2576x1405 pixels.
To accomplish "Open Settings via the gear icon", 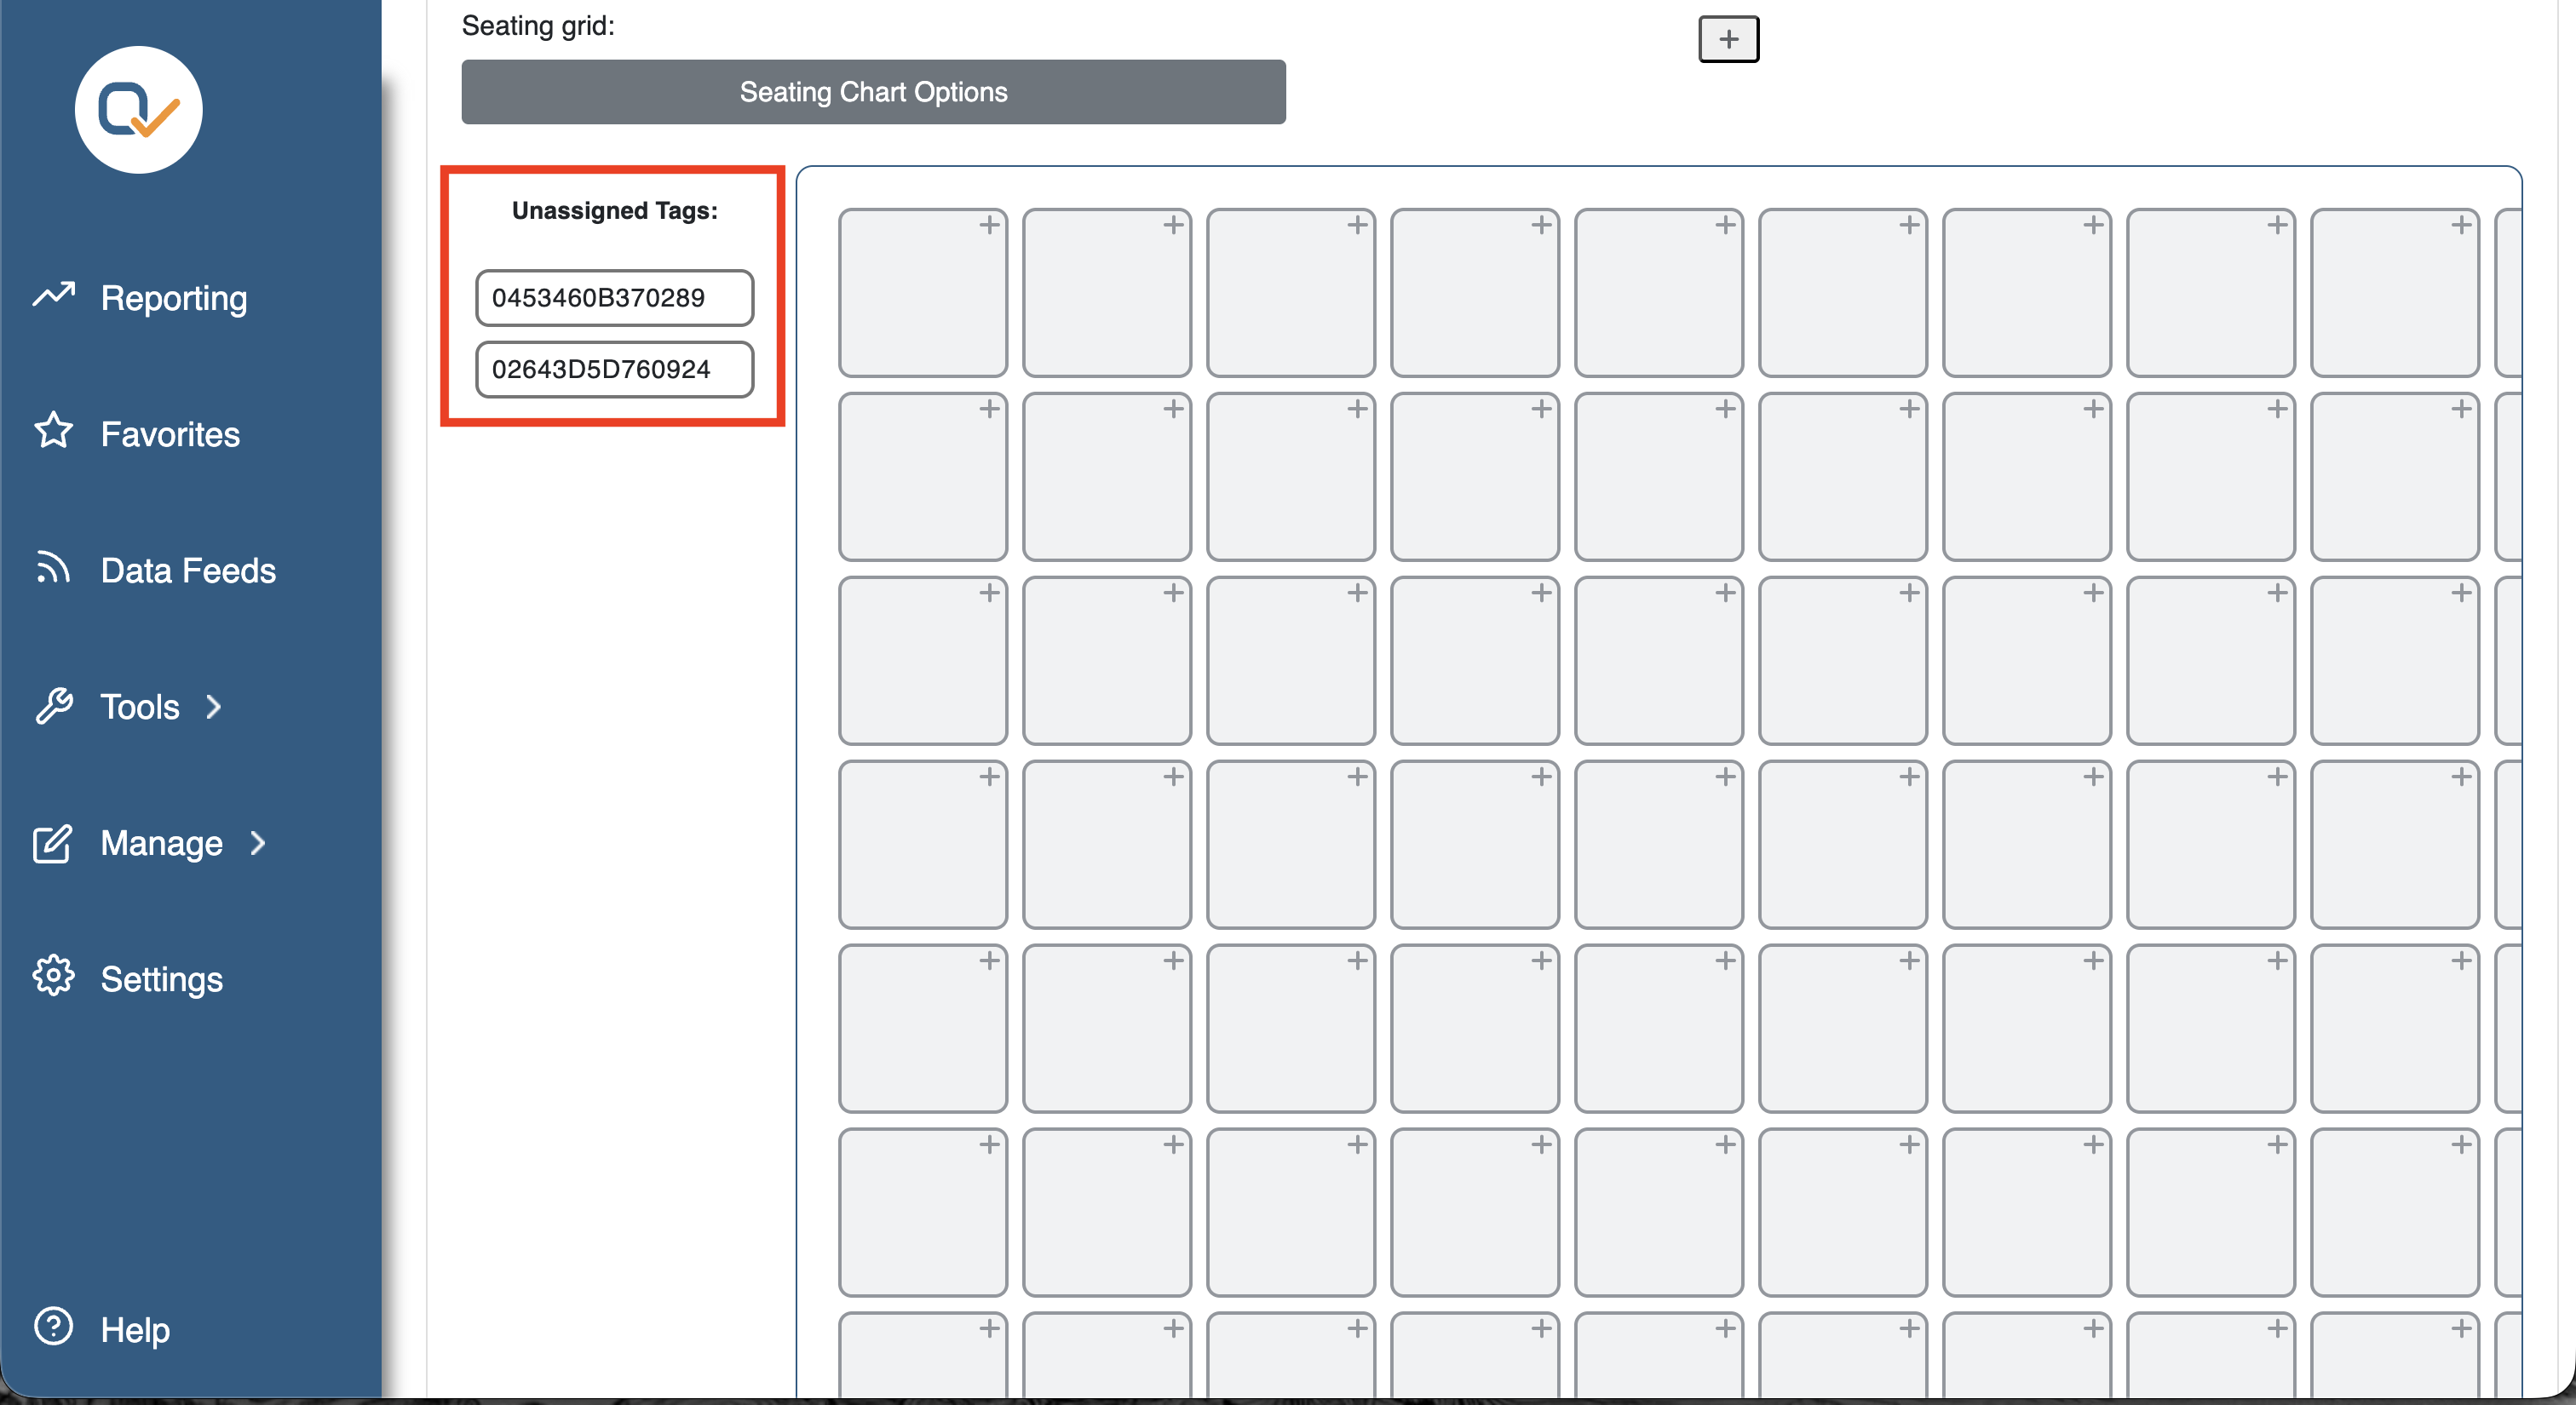I will pos(53,977).
